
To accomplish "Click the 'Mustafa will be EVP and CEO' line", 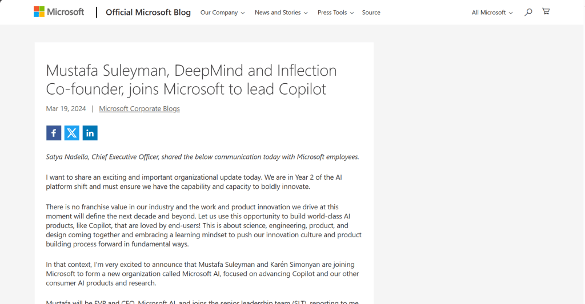I will click(x=202, y=302).
